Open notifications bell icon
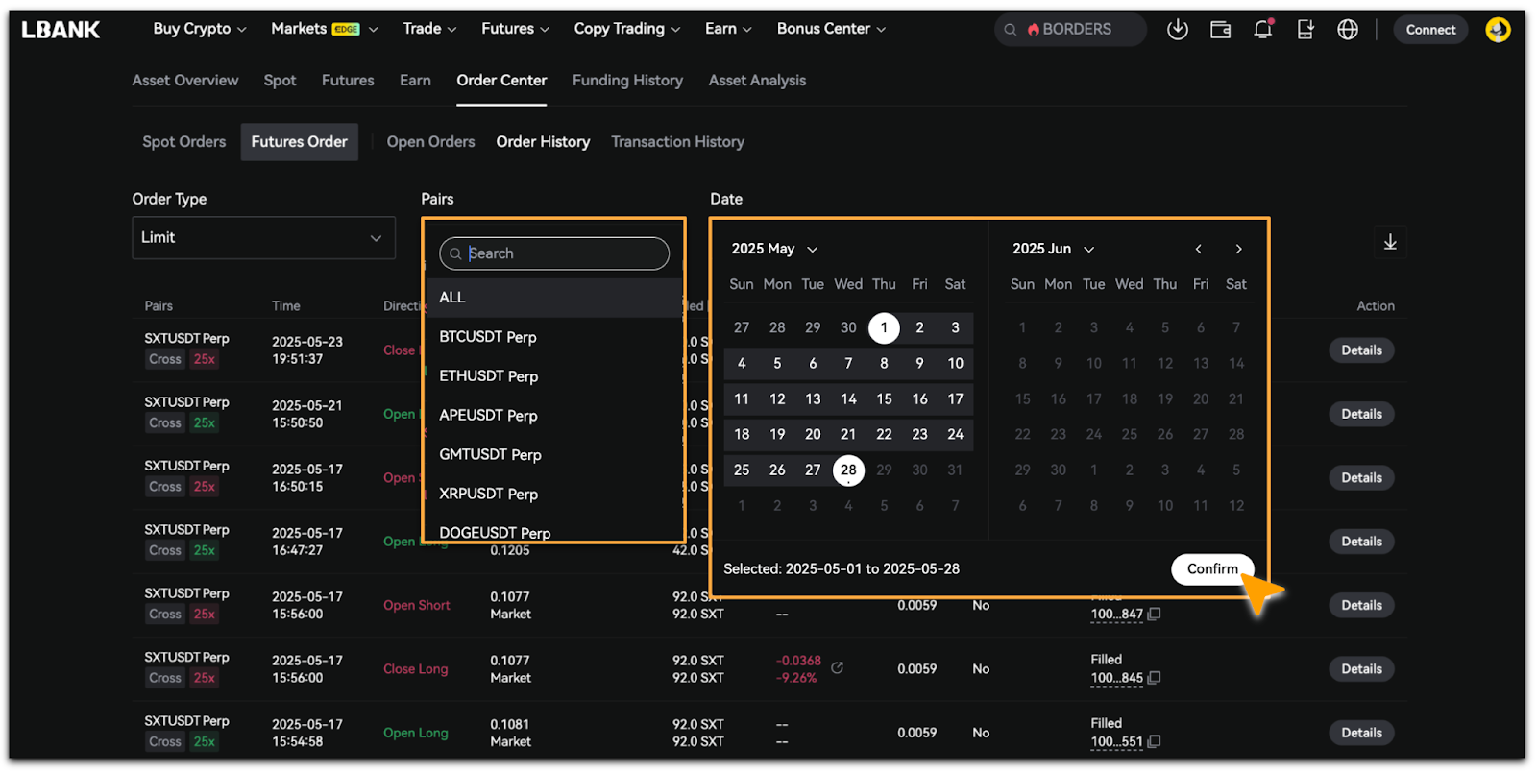 tap(1262, 30)
